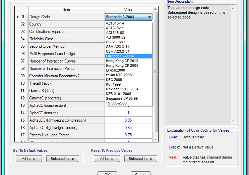The image size is (249, 175).
Task: Click All Items under Reset To Previous Values
Action: click(107, 159)
